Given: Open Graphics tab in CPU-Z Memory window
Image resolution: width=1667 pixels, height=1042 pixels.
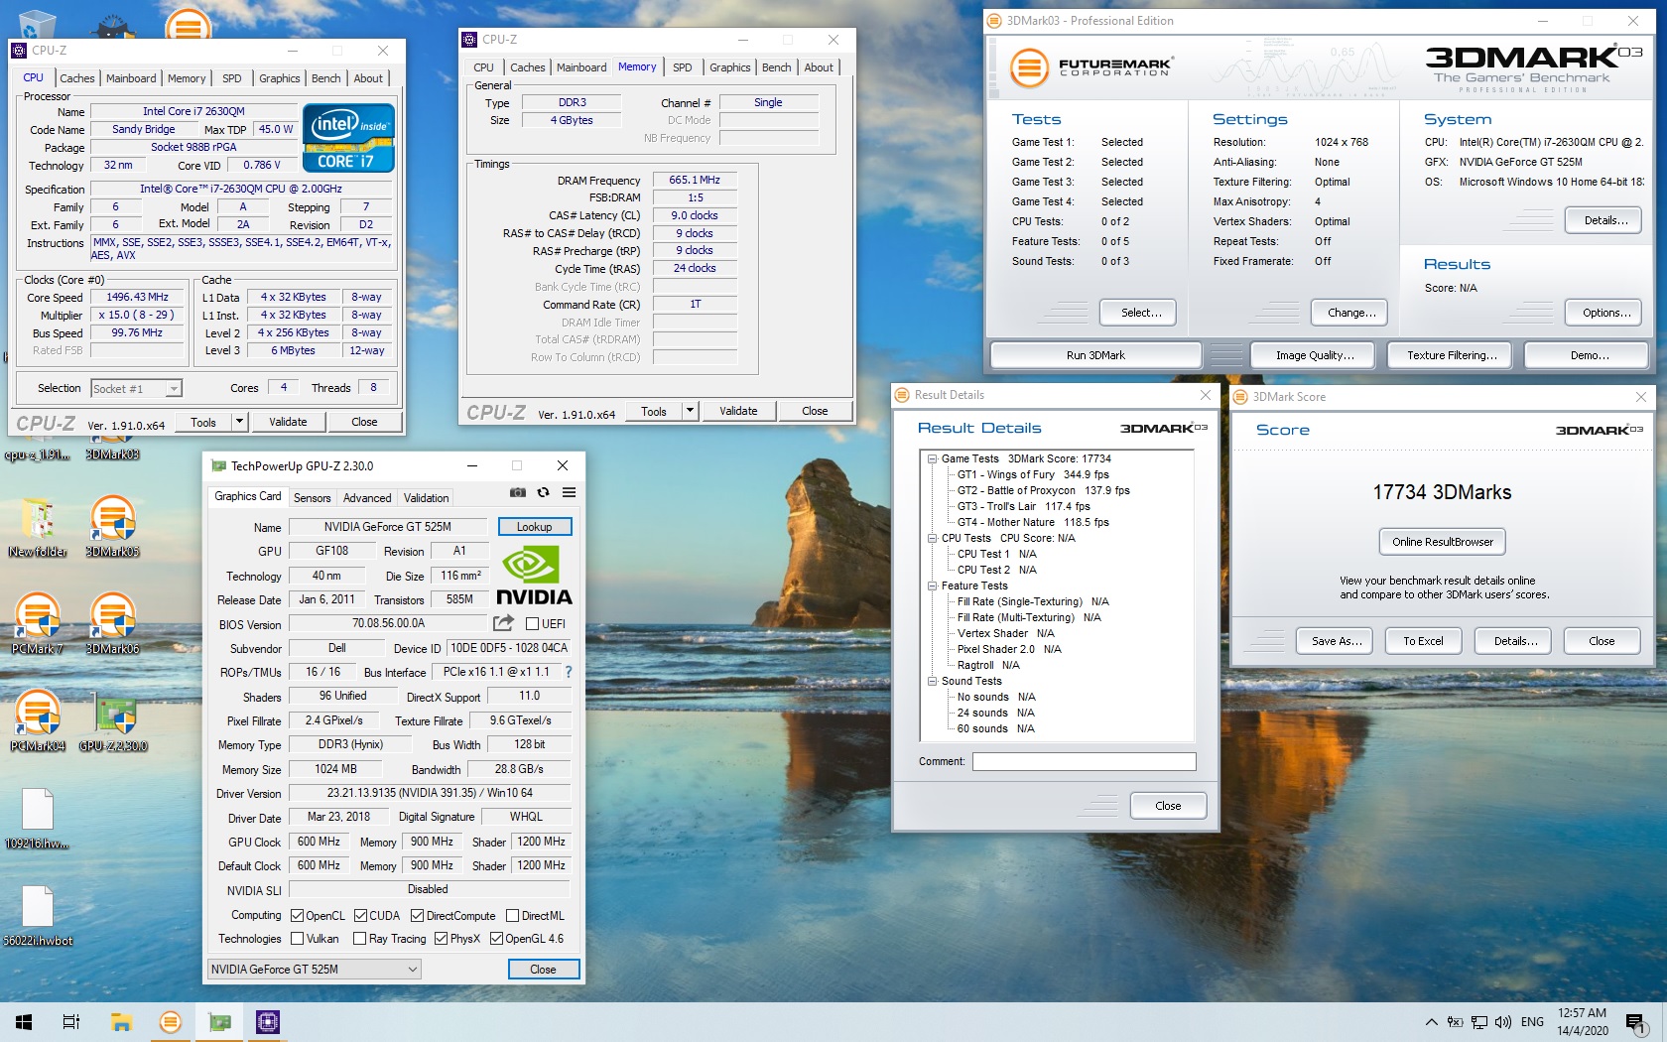Looking at the screenshot, I should tap(730, 67).
